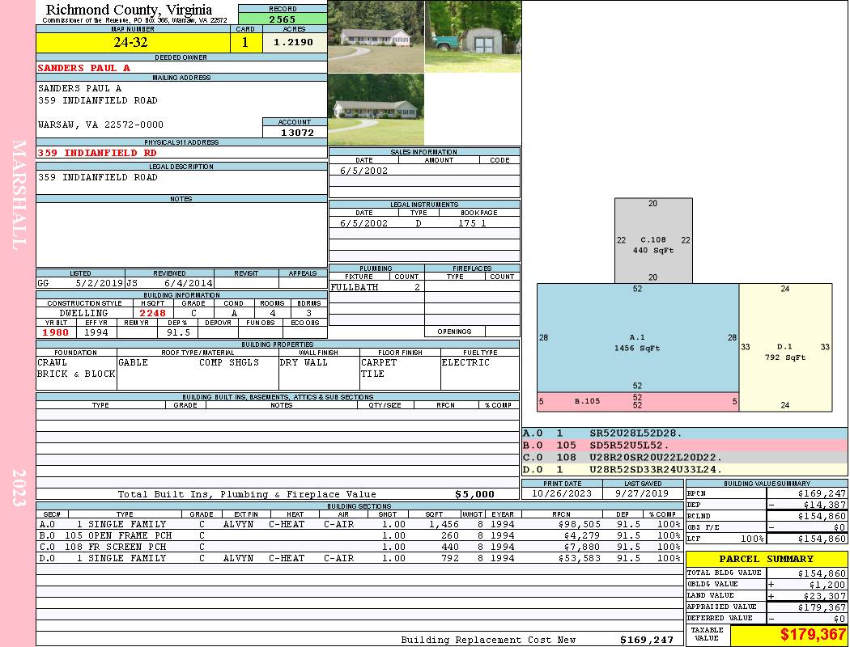Click the acres value 1.2190
The width and height of the screenshot is (850, 647).
[x=294, y=43]
